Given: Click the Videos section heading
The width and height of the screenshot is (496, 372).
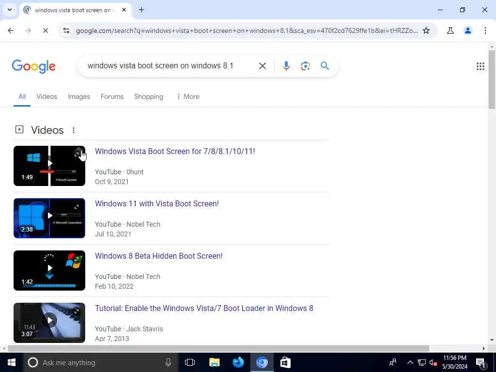Looking at the screenshot, I should [47, 130].
